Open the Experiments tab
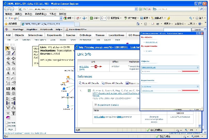 coord(54,35)
